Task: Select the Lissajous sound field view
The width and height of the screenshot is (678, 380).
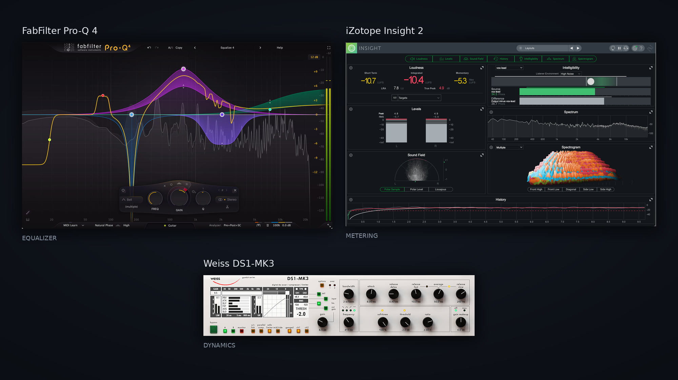Action: [x=440, y=189]
